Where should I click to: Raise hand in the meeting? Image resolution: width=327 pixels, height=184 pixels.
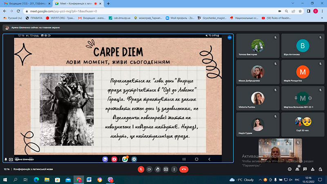point(157,169)
